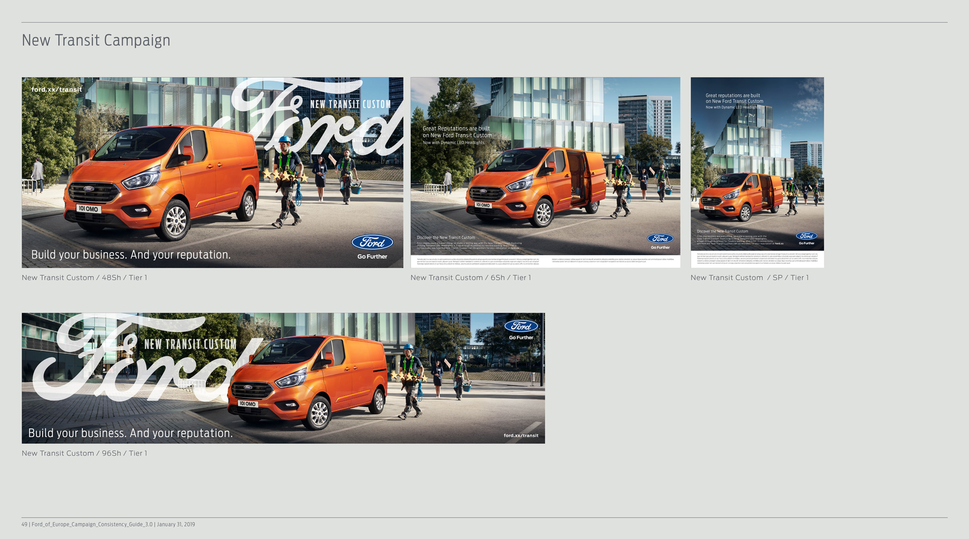Select caption 'New Transit Custom / 6Sh / Tier 1'
This screenshot has height=539, width=969.
[x=471, y=278]
